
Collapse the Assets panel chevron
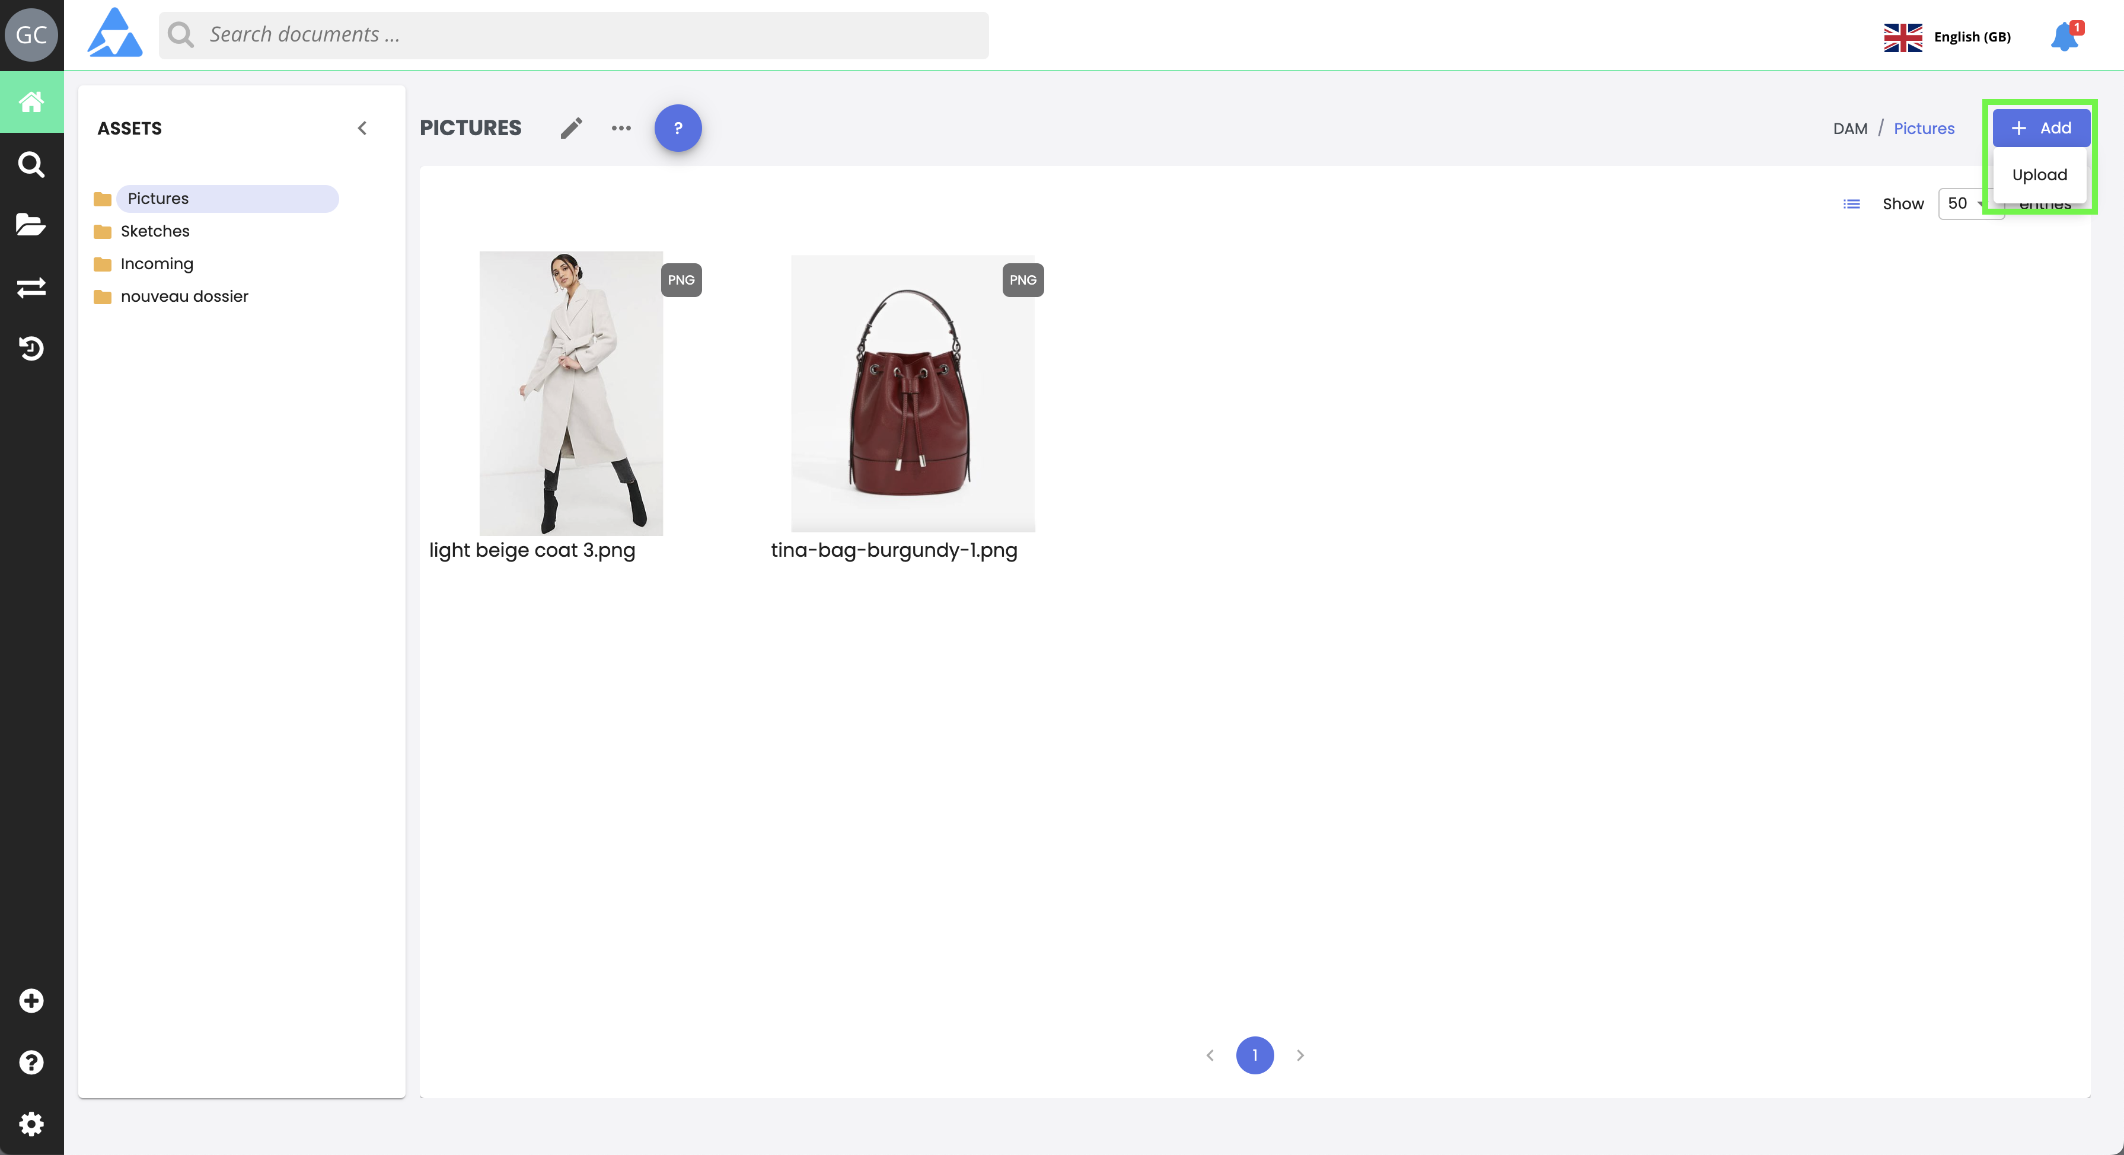point(362,129)
